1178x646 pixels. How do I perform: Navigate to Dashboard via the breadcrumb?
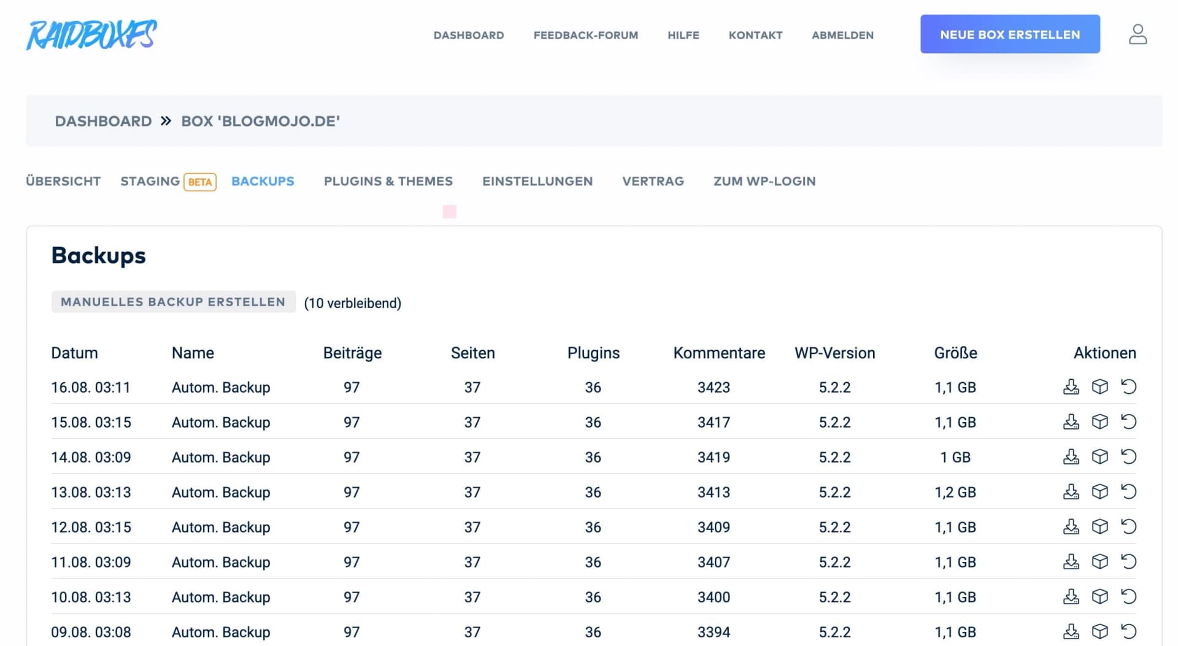pos(103,121)
